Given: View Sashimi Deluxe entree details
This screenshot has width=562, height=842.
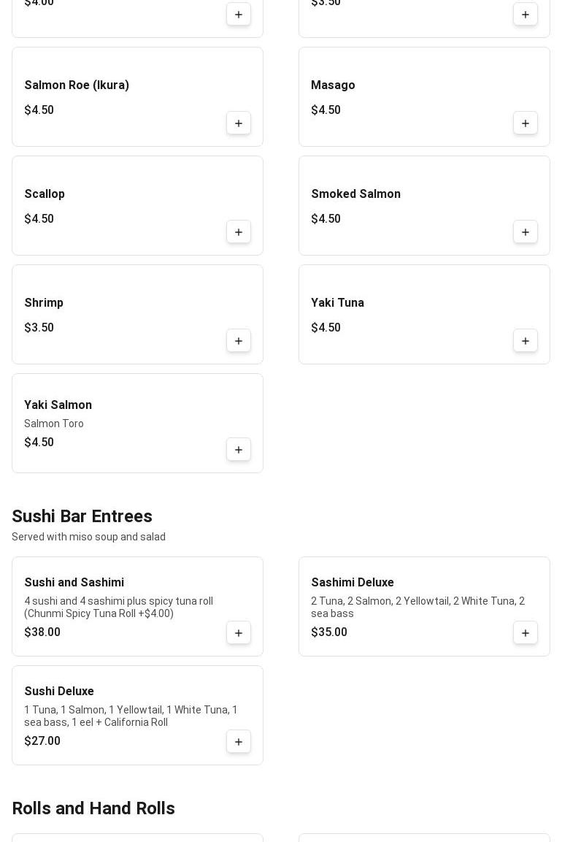Looking at the screenshot, I should click(x=353, y=583).
